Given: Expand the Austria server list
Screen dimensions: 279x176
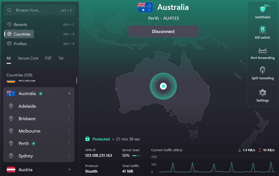Looking at the screenshot, I should point(69,170).
